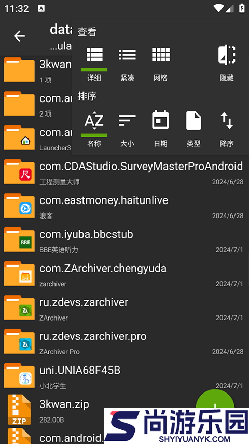
Task: Open the 3kwan folder
Action: (19, 70)
